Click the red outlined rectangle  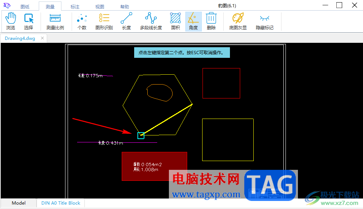tap(221, 83)
